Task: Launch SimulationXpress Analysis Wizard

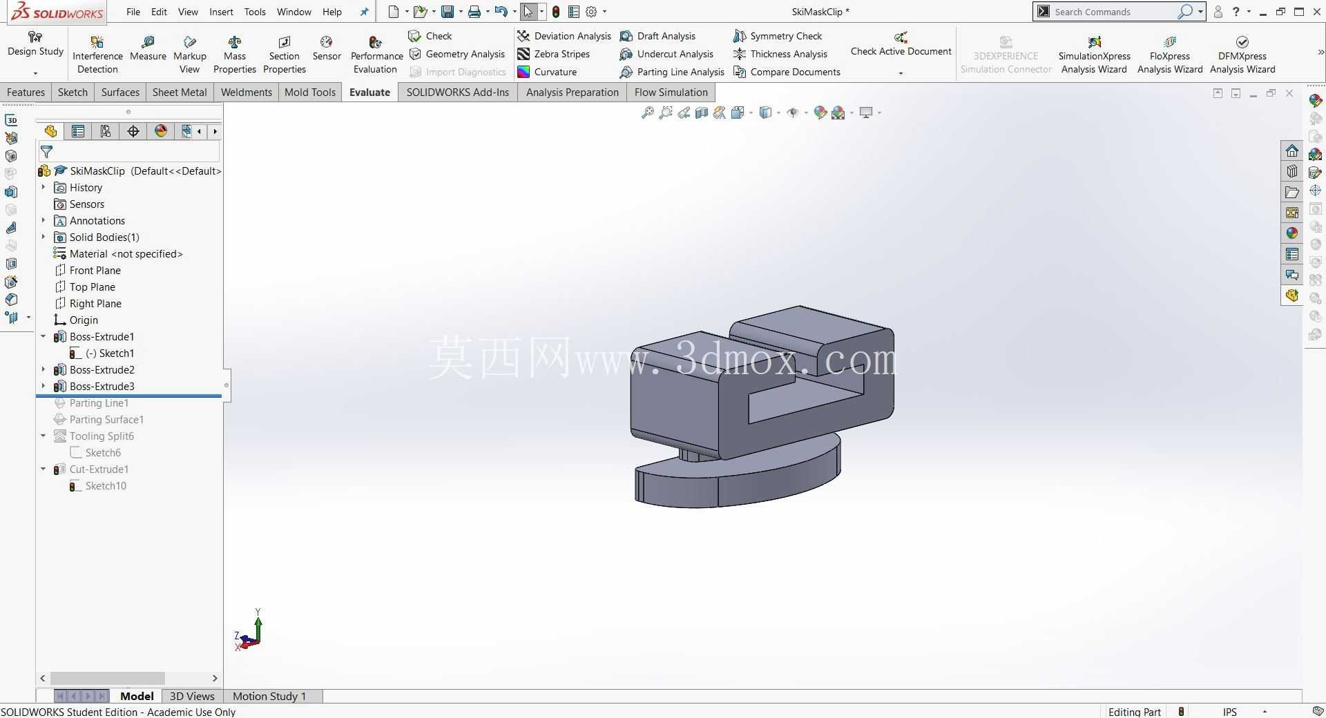Action: (x=1094, y=54)
